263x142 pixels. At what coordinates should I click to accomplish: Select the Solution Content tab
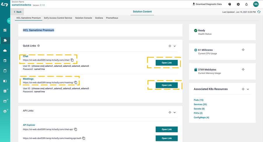142,12
